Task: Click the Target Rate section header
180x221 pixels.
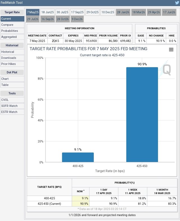Action: 12,12
